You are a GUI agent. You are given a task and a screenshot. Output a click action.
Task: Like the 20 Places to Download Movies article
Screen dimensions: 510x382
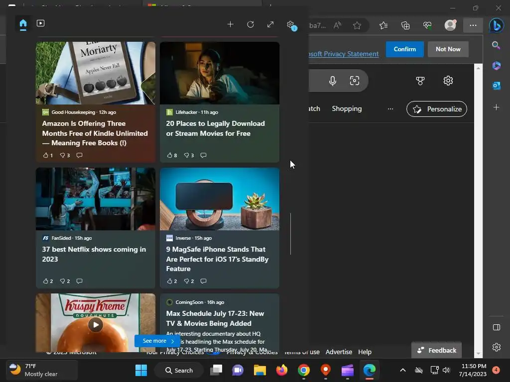172,155
